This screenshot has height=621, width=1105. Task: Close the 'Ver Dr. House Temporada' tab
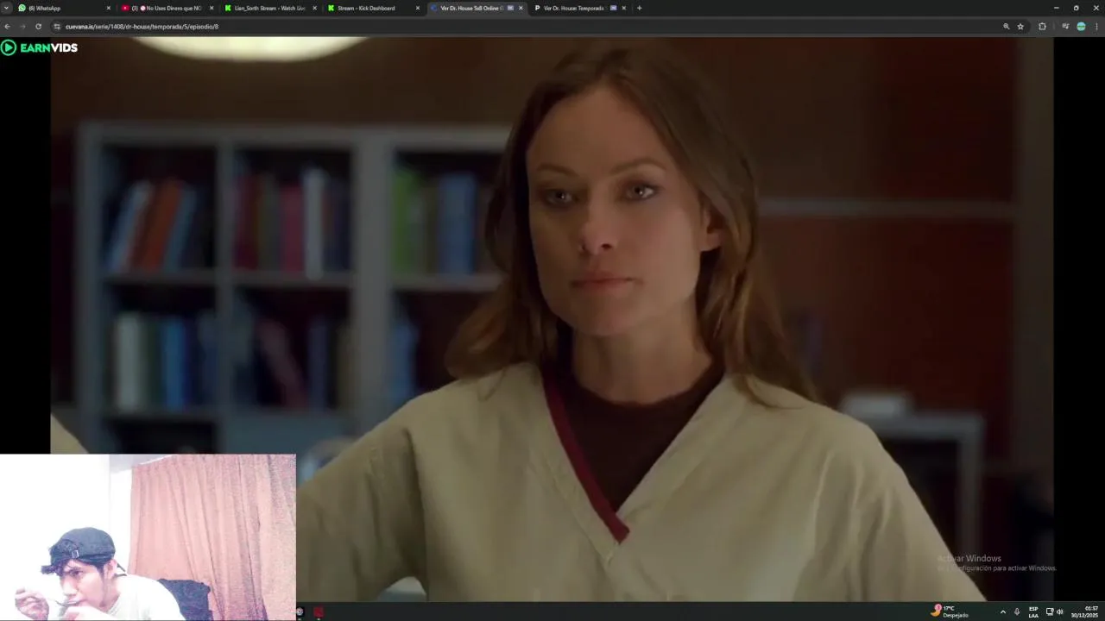click(623, 8)
